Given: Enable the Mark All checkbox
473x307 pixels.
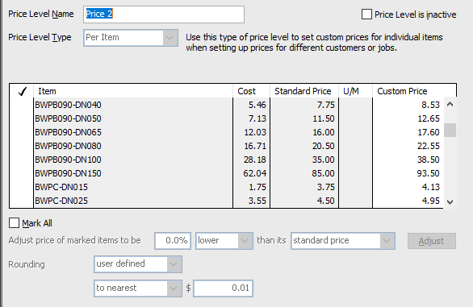Looking at the screenshot, I should pos(14,223).
